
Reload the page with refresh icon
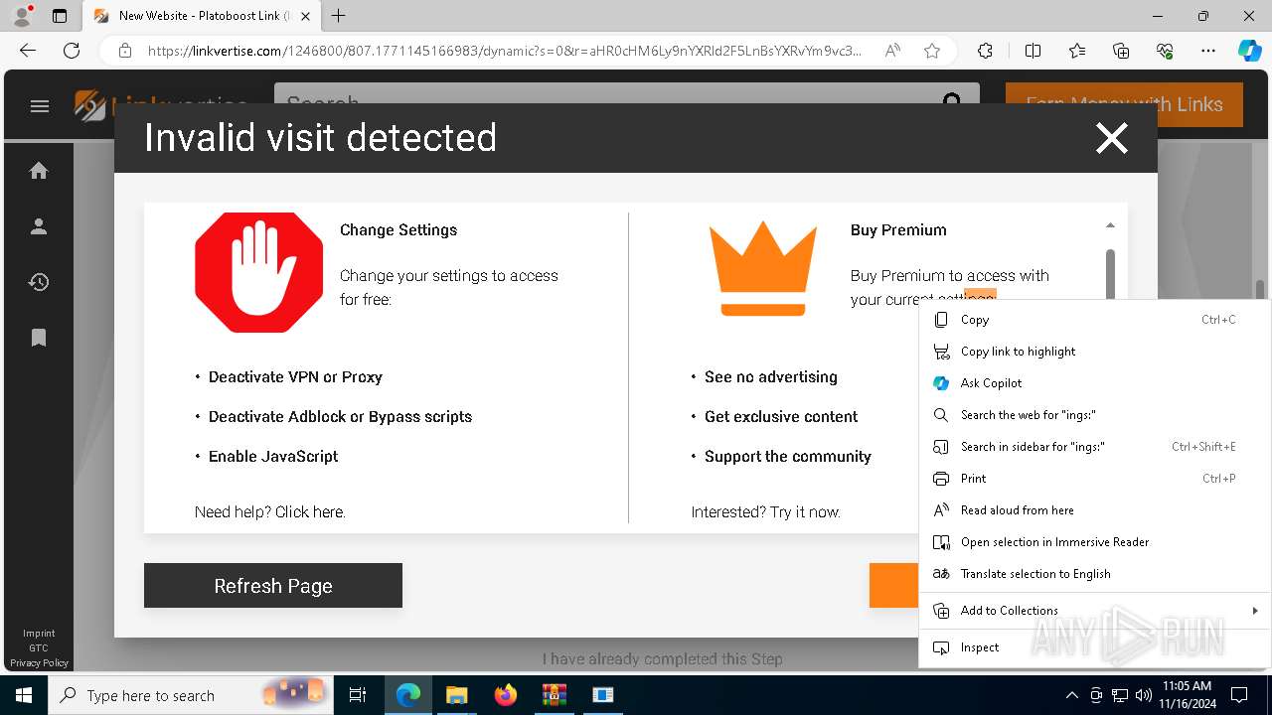(72, 51)
